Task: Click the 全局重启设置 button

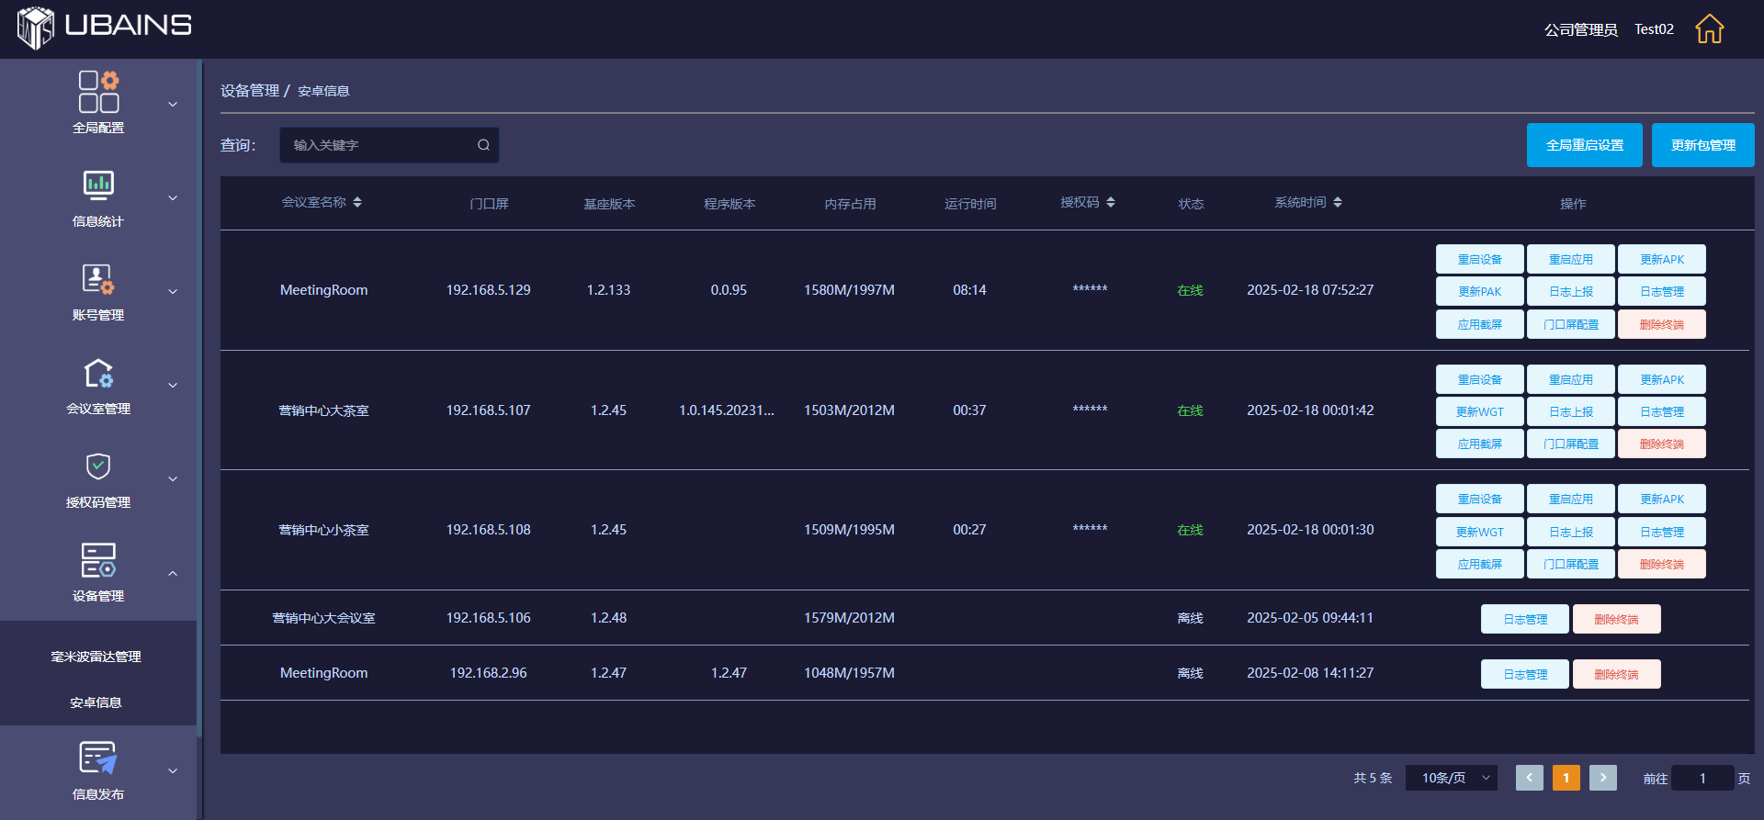Action: tap(1585, 145)
